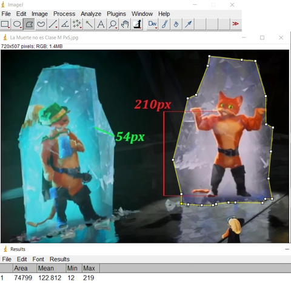291x284 pixels.
Task: Select the Area value 74799
Action: click(23, 278)
